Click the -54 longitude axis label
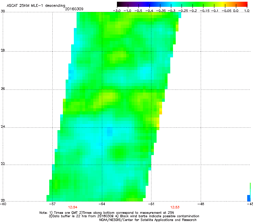 tap(102, 204)
